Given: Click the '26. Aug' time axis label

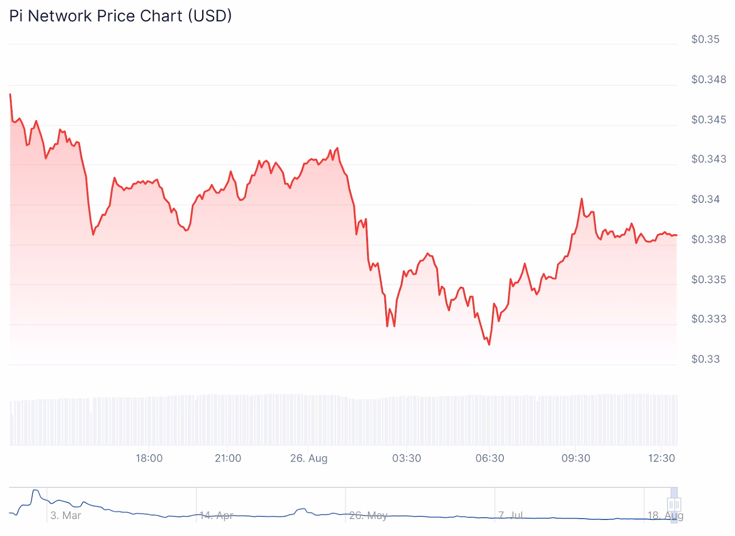Looking at the screenshot, I should tap(309, 458).
